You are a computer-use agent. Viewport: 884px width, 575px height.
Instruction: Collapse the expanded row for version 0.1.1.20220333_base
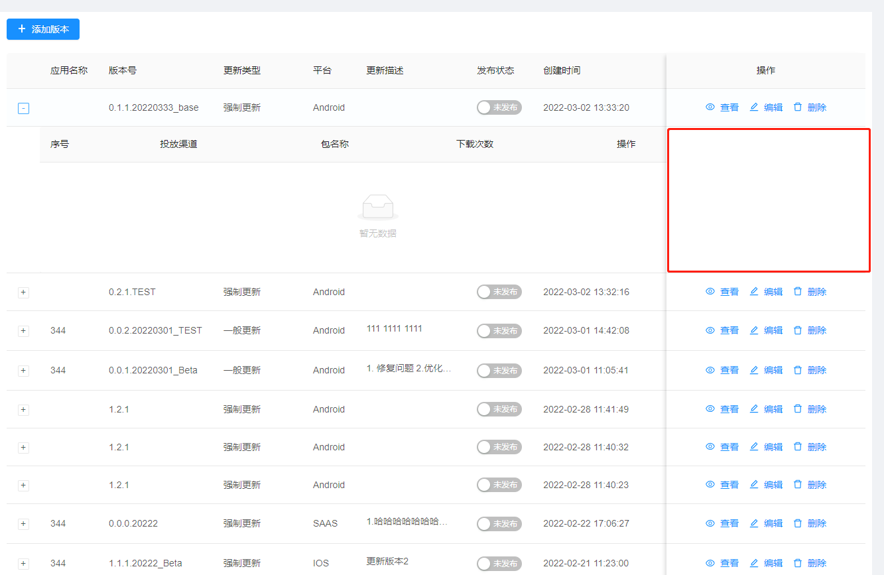pyautogui.click(x=23, y=108)
